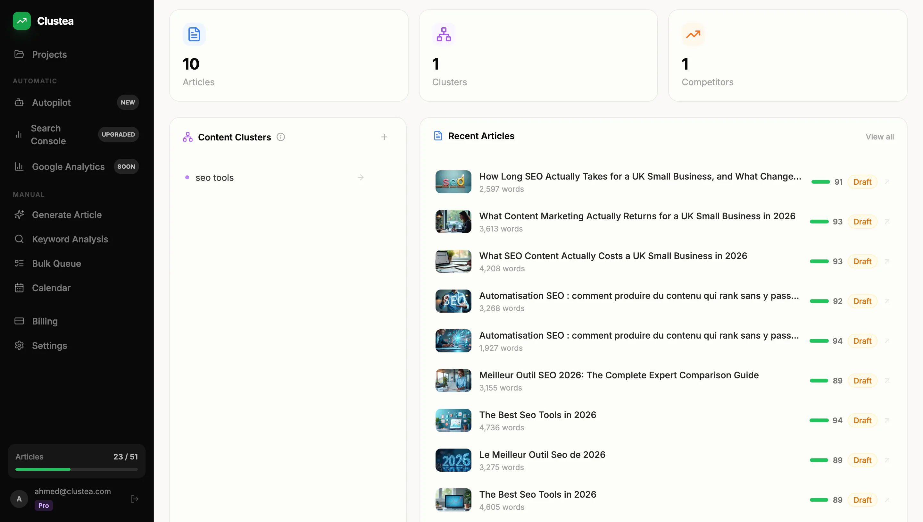Open external link arrow for 'Meilleur Outil SEO 2026'

[x=887, y=380]
